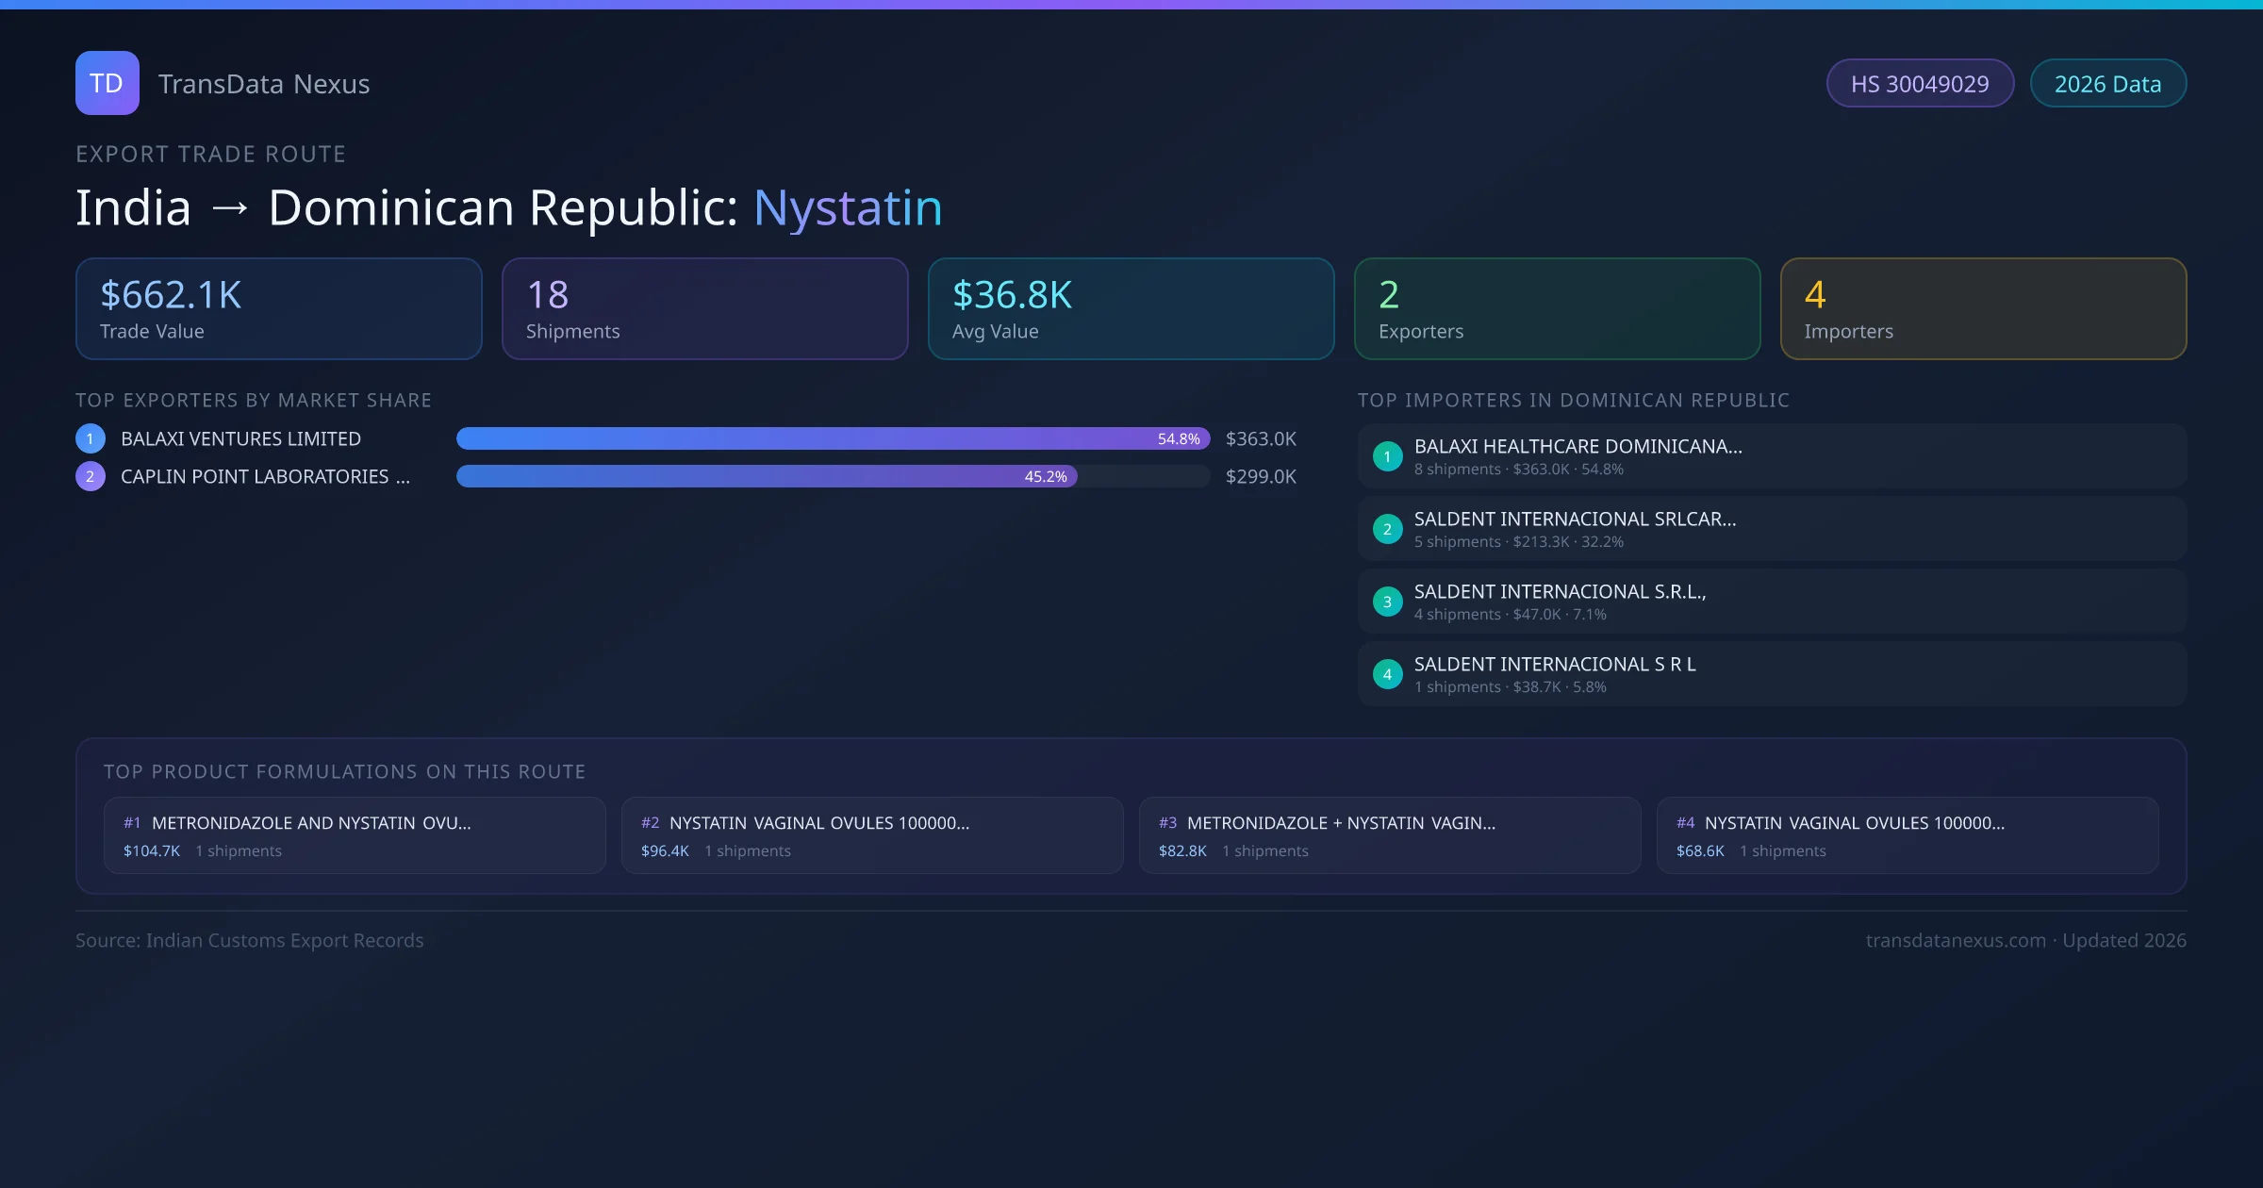Open #1 Metronidazole and Nystatin formulation card
2263x1188 pixels.
tap(355, 835)
